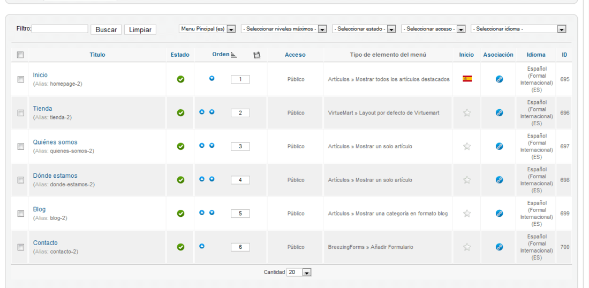Open association link icon for Contacto
This screenshot has height=288, width=589.
[499, 247]
